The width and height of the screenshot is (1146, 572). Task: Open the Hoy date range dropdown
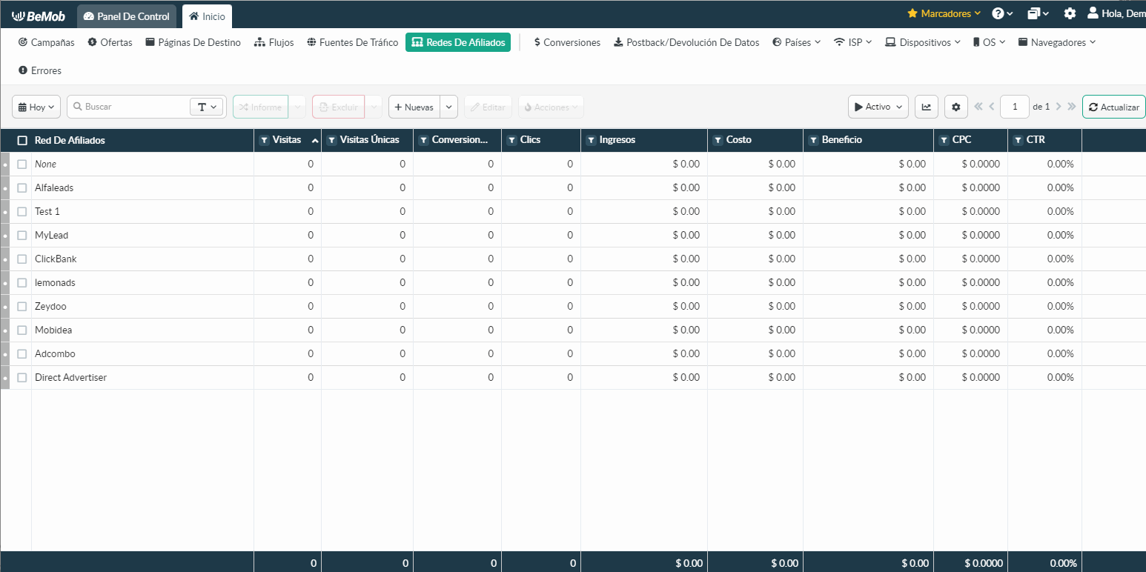(x=36, y=107)
